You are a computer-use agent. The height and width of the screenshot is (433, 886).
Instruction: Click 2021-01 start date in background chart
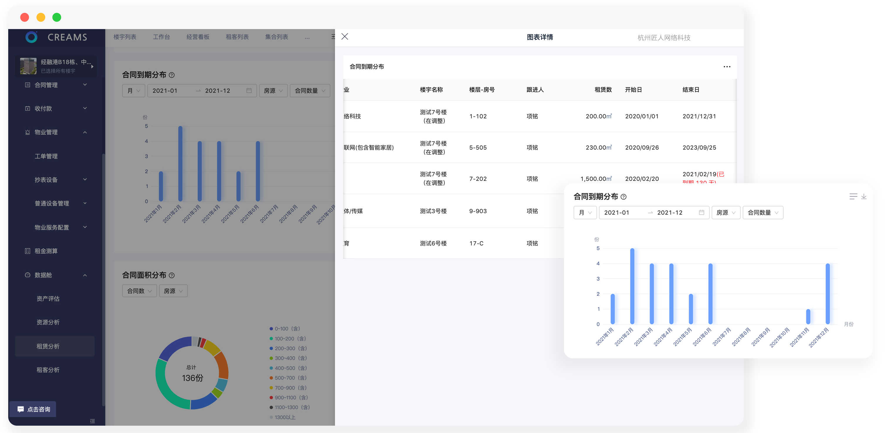165,91
